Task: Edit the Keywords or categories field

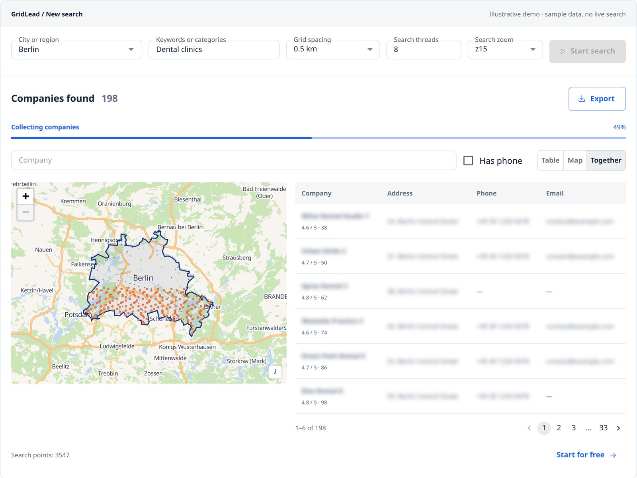Action: pos(214,50)
